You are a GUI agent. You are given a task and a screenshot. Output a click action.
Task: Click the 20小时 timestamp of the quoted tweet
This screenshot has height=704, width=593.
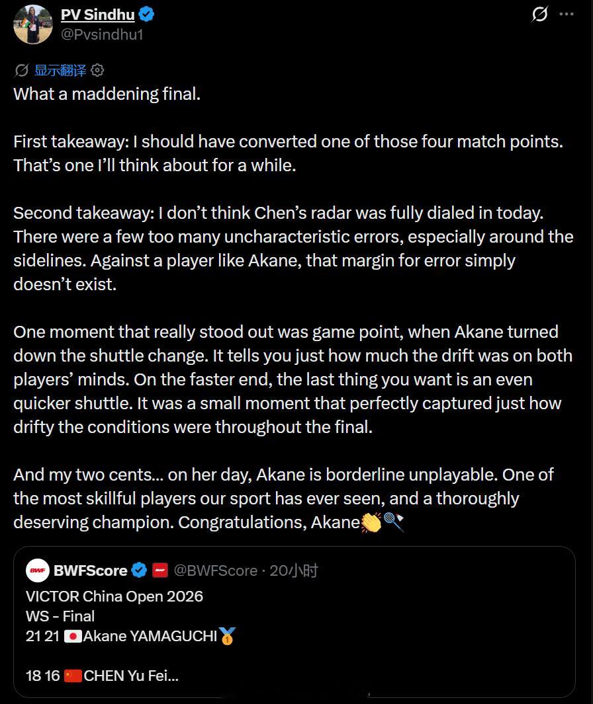(x=294, y=570)
